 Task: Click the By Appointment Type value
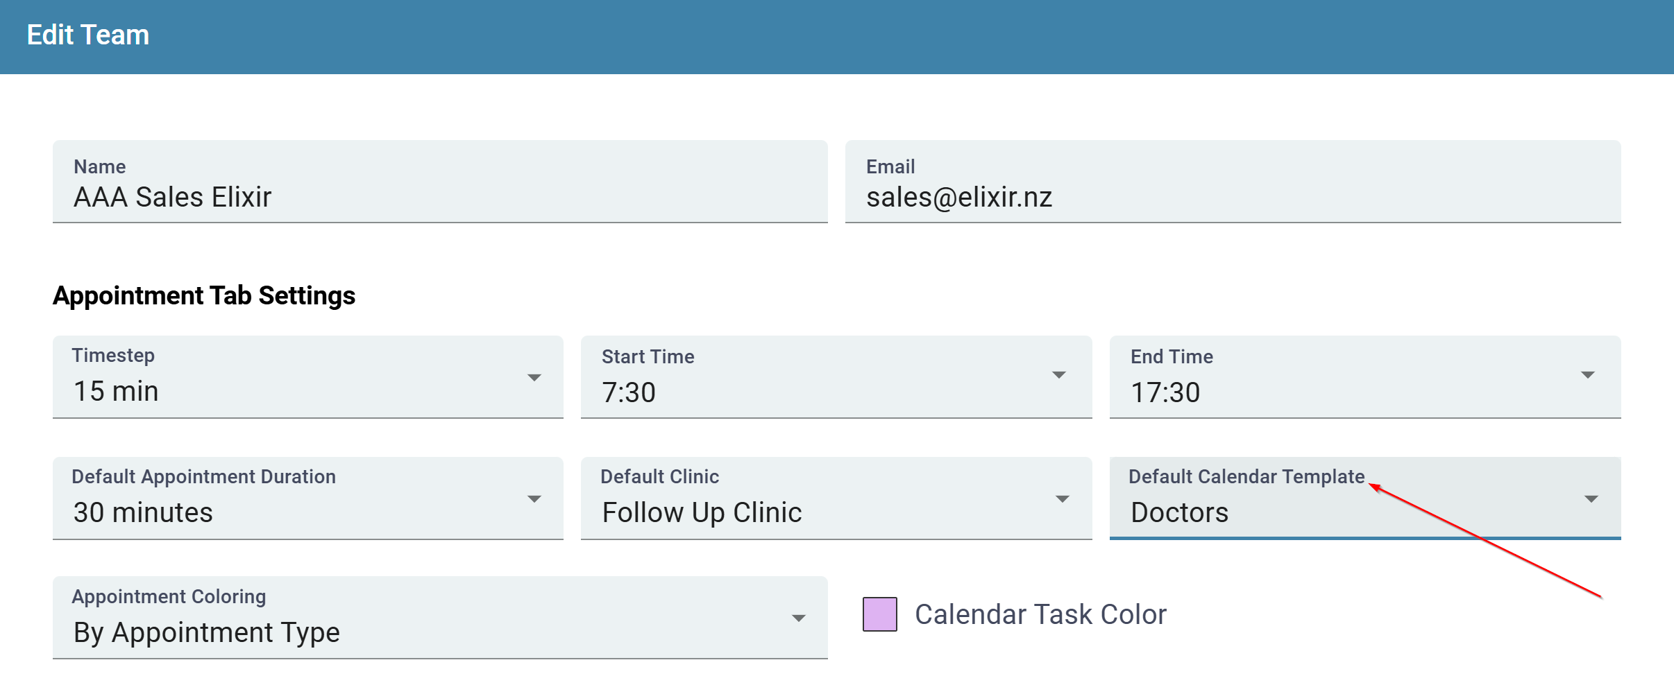point(206,632)
